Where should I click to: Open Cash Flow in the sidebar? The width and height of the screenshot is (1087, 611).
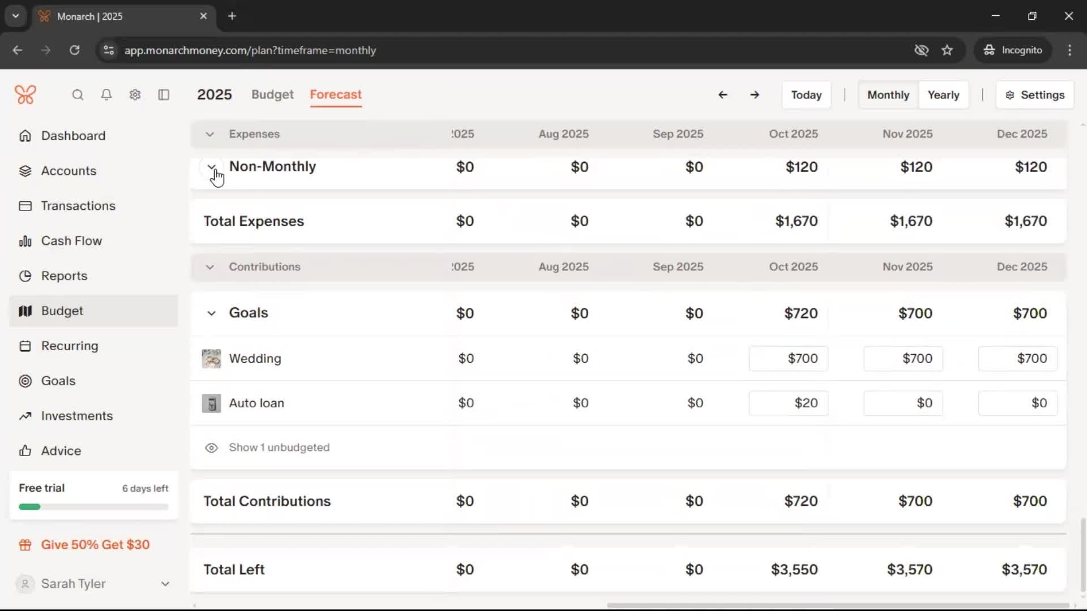[x=71, y=241]
